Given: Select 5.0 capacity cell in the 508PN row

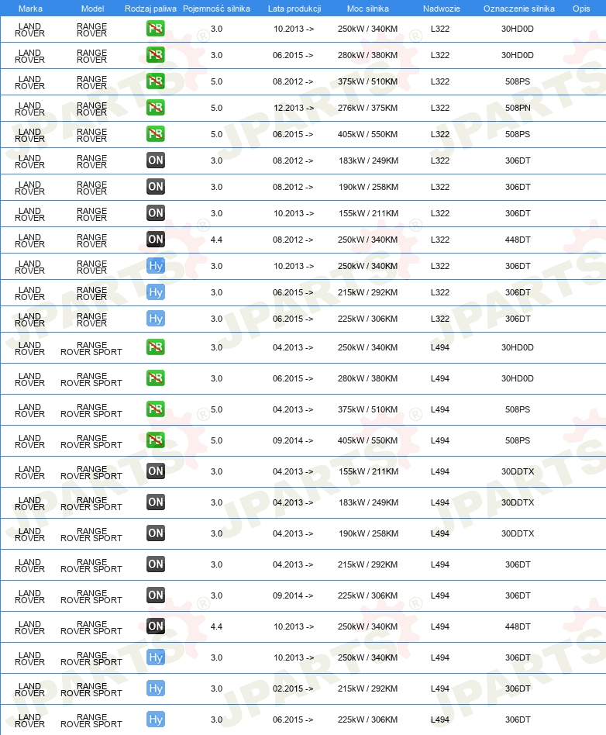Looking at the screenshot, I should click(x=216, y=108).
